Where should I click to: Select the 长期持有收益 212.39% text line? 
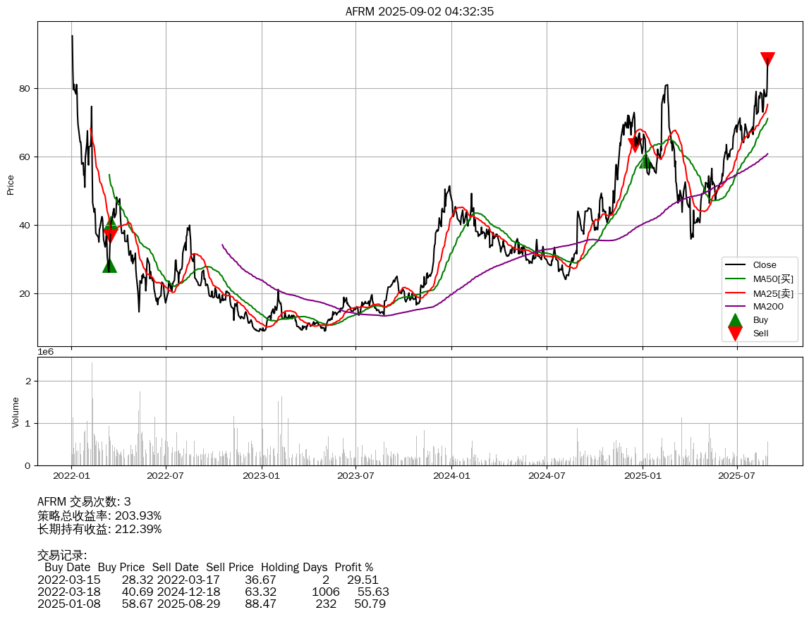click(x=99, y=529)
